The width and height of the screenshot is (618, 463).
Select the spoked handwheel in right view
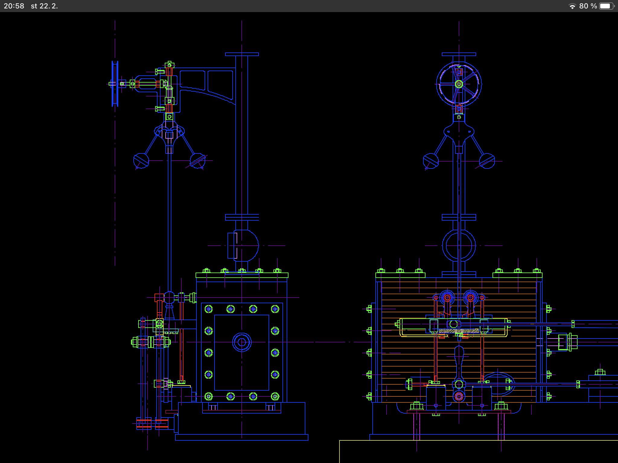click(459, 84)
